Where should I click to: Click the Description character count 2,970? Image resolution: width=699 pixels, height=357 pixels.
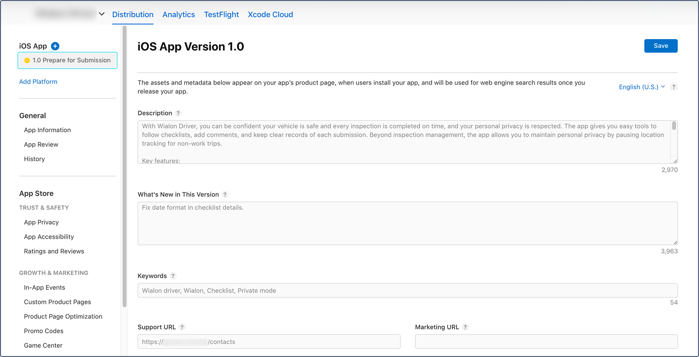669,170
